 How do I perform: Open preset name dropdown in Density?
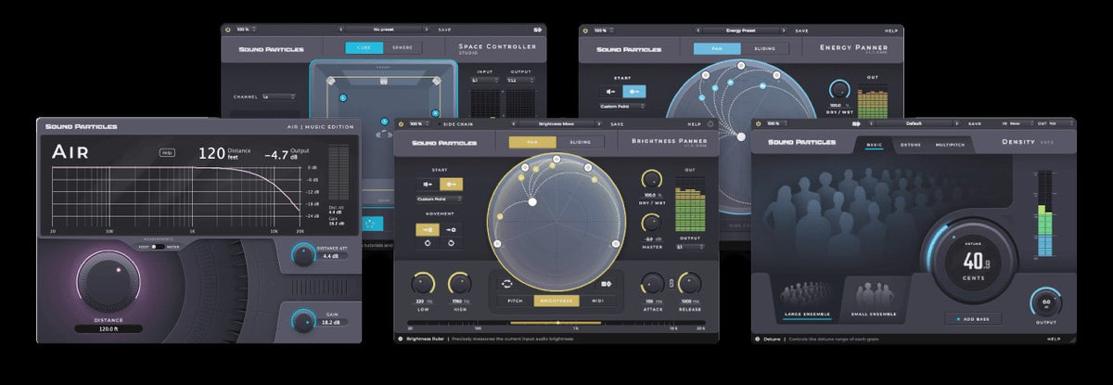pyautogui.click(x=914, y=123)
